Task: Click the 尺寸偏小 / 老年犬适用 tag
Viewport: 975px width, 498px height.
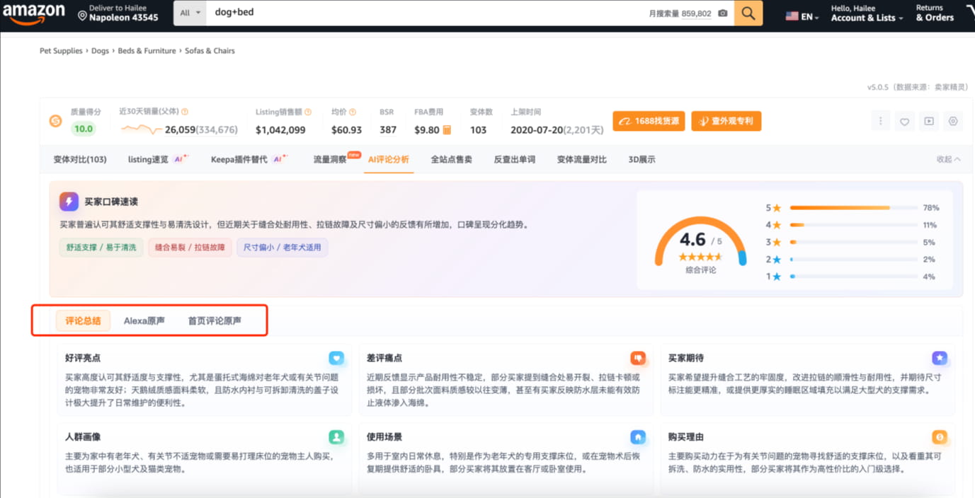Action: (x=282, y=248)
